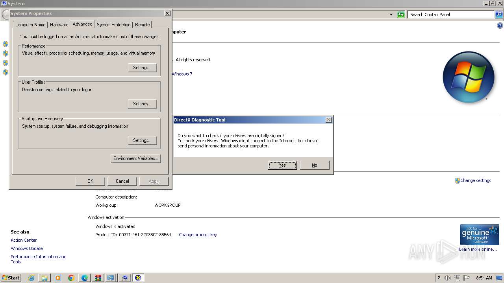This screenshot has width=504, height=283.
Task: Open the System Protection tab
Action: [x=113, y=25]
